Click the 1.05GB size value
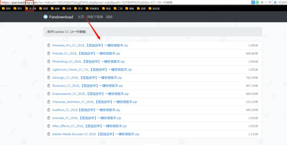Image resolution: width=287 pixels, height=145 pixels. [253, 69]
